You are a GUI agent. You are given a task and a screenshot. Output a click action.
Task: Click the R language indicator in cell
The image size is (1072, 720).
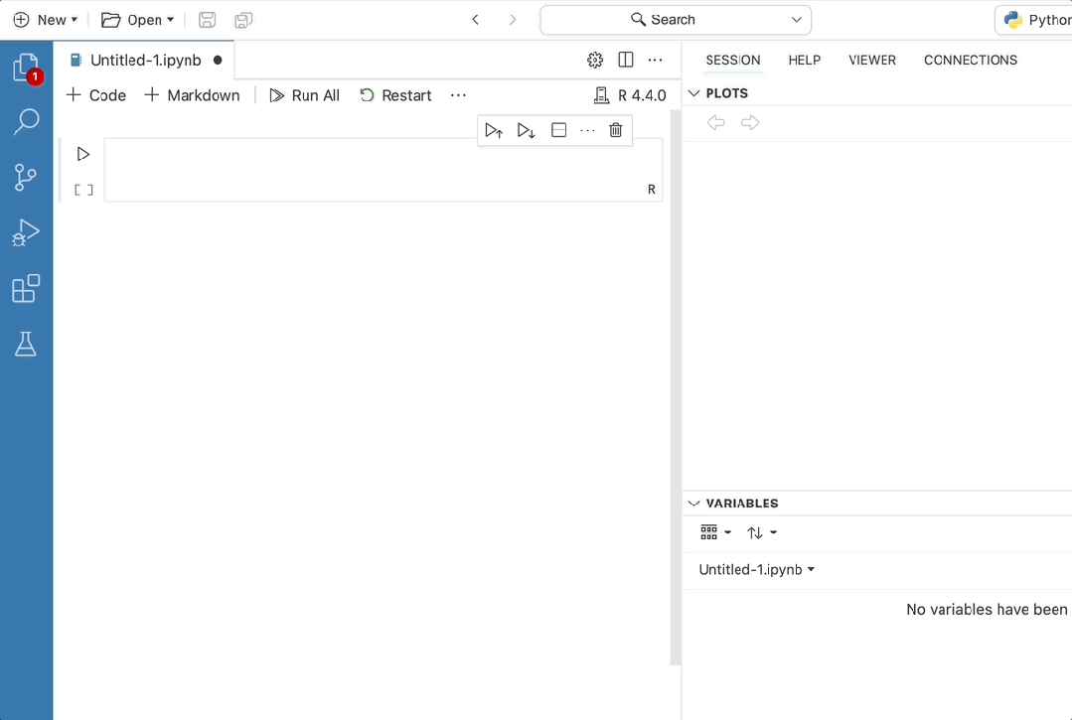coord(652,190)
